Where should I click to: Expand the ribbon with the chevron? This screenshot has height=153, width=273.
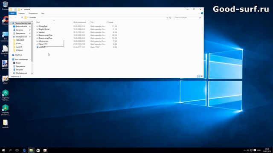[199, 13]
